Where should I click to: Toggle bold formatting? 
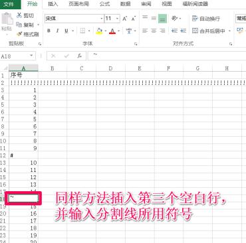49,31
